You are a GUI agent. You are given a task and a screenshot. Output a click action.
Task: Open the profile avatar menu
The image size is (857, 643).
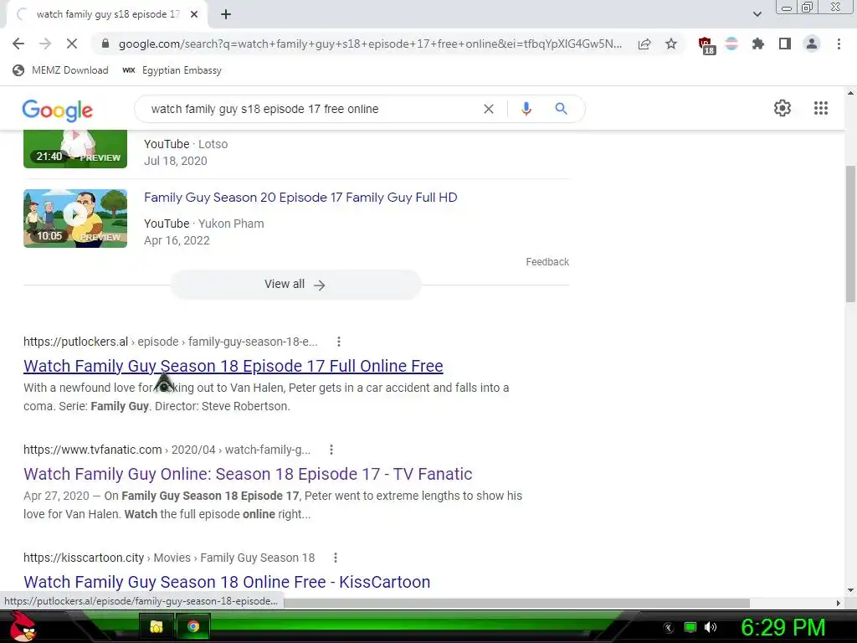click(x=812, y=44)
